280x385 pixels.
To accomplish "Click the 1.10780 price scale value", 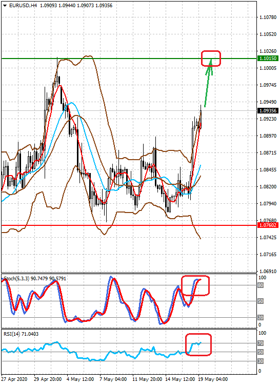I will (268, 17).
